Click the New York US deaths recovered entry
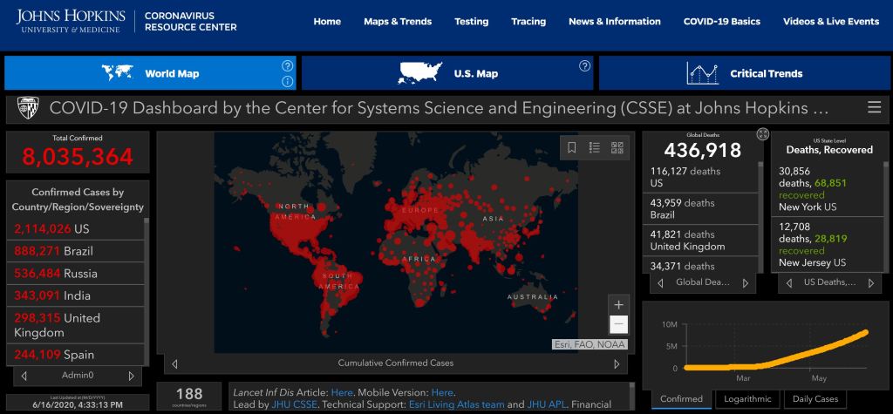 coord(826,189)
